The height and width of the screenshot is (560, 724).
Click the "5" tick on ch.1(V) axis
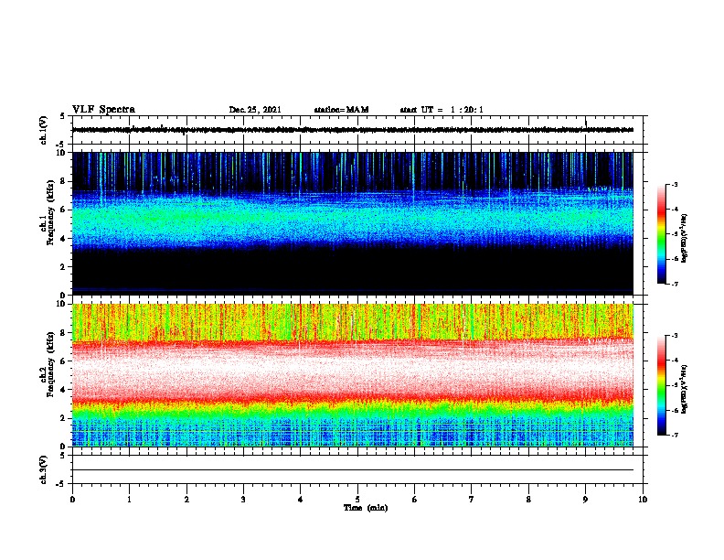point(62,116)
